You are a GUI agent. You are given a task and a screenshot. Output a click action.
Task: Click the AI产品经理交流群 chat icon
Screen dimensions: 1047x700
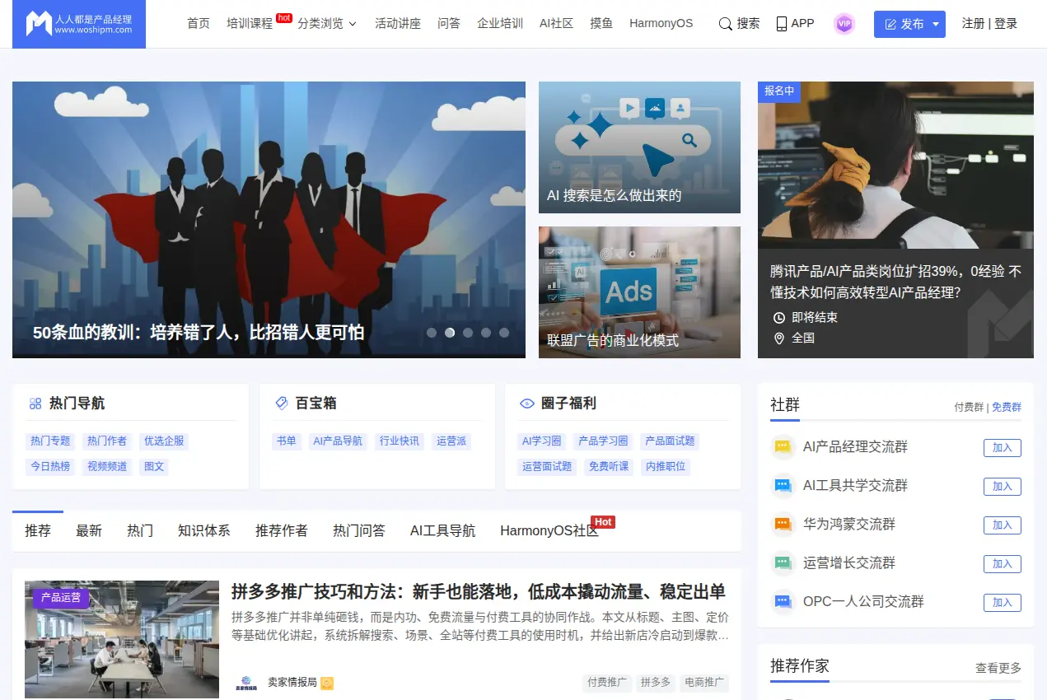(x=783, y=447)
